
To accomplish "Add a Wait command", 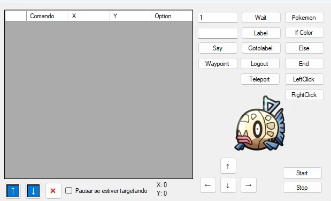I will tap(261, 18).
